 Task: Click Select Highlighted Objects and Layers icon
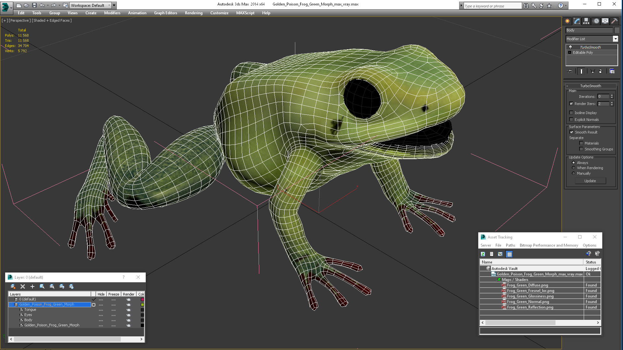tap(42, 286)
